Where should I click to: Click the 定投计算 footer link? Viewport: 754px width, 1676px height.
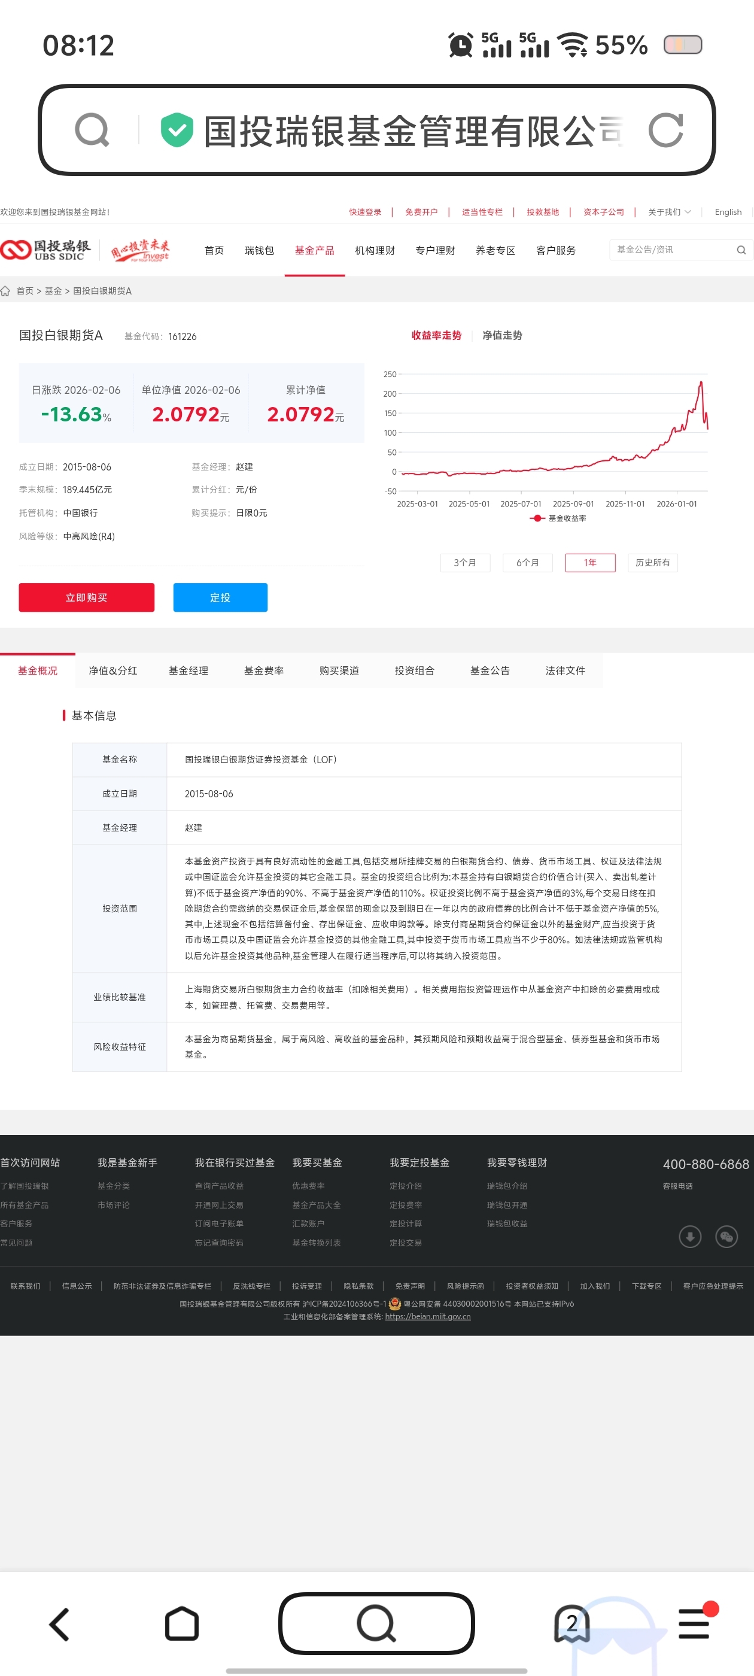coord(405,1224)
